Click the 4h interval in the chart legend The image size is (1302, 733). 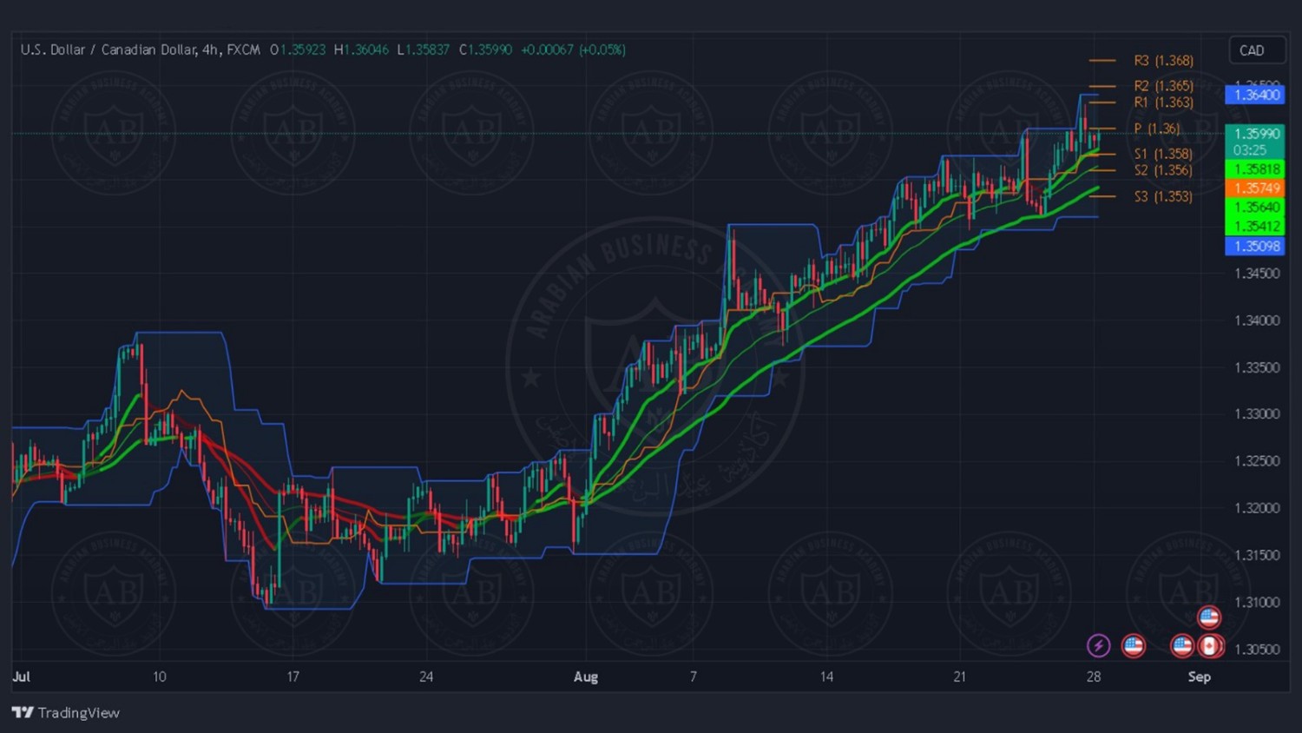[210, 50]
